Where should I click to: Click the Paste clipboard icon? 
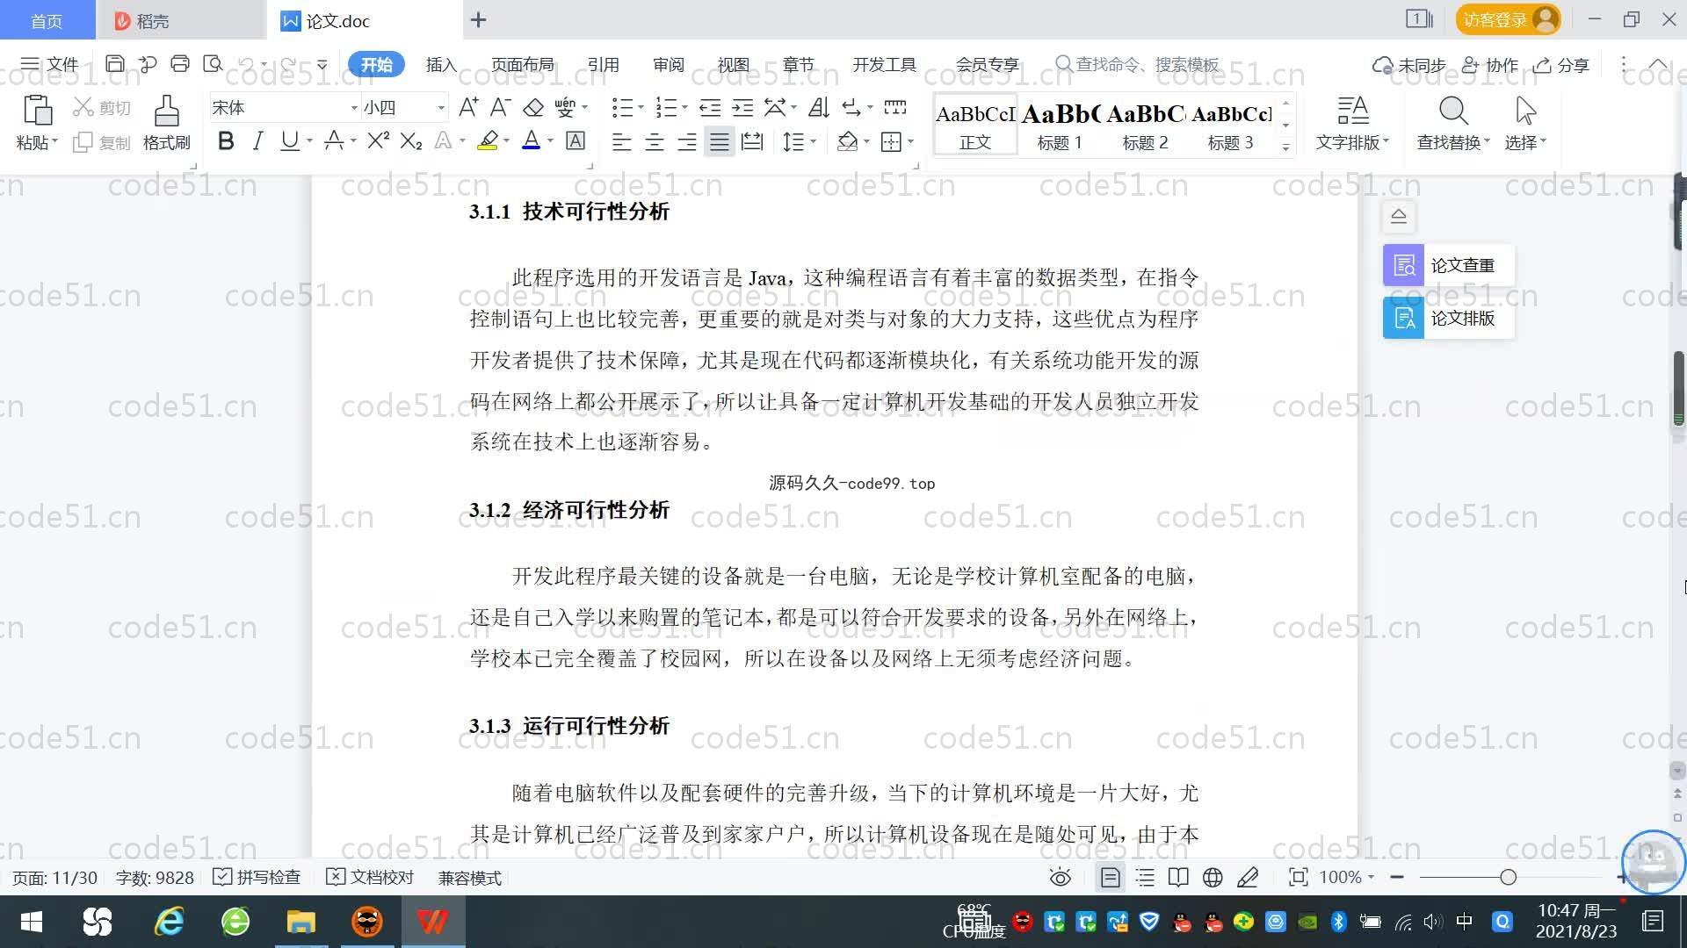click(x=37, y=111)
